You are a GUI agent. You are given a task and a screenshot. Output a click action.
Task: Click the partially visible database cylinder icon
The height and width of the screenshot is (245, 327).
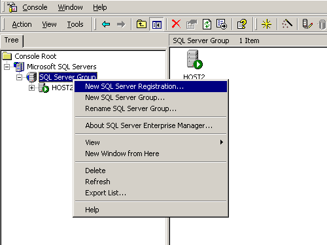tap(322, 24)
